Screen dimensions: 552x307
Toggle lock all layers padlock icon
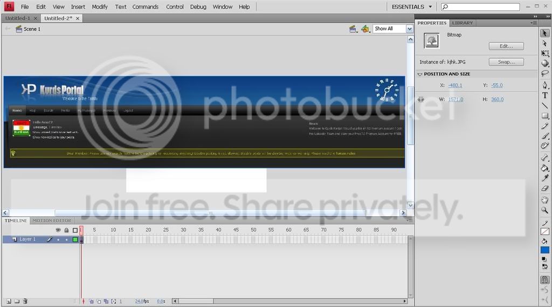66,230
